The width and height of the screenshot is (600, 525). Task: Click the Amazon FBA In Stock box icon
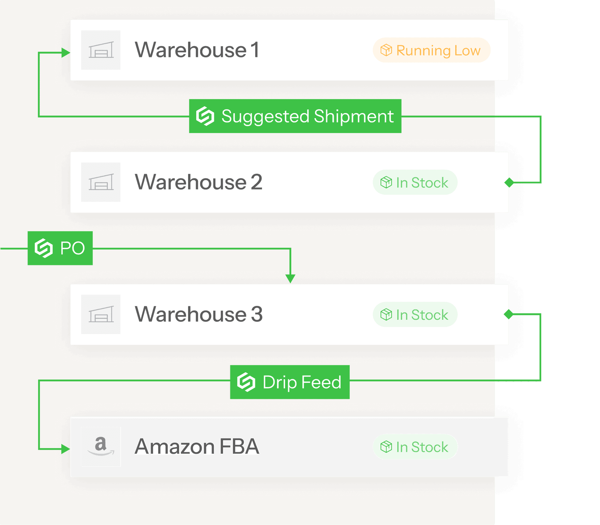[386, 447]
